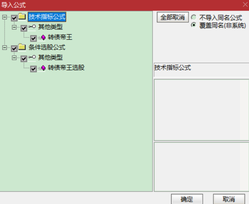Collapse 其他类型 under 条件选股公式

(x=14, y=58)
